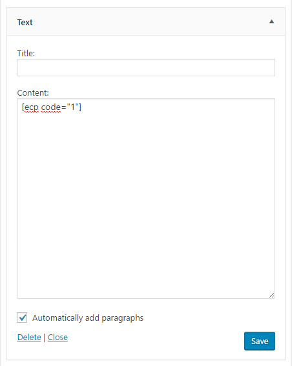The height and width of the screenshot is (366, 292).
Task: Collapse the Text widget using the arrow
Action: click(x=271, y=22)
